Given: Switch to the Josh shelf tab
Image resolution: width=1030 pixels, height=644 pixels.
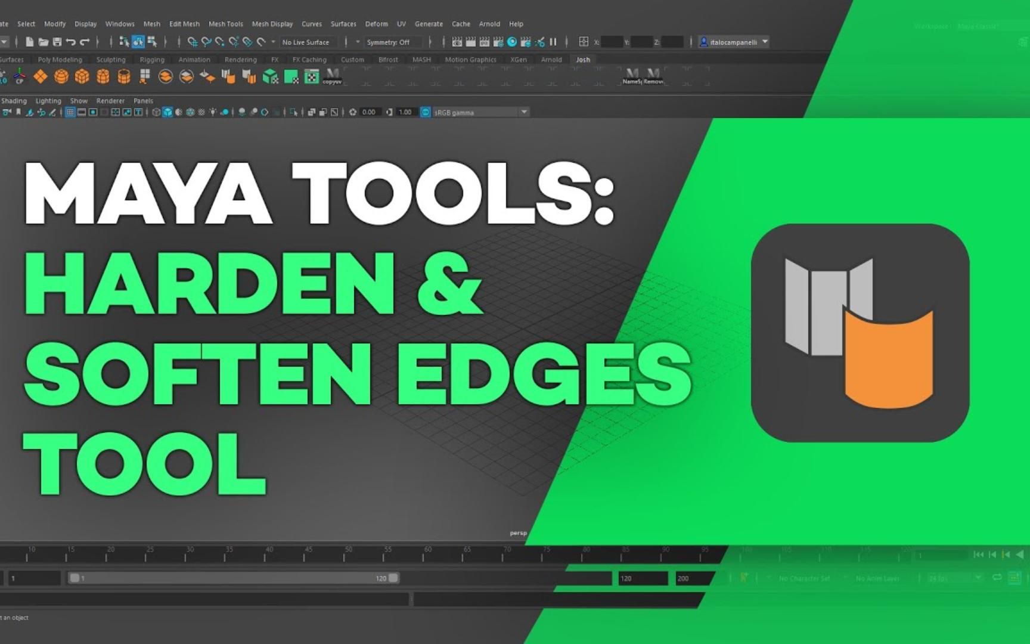Looking at the screenshot, I should pyautogui.click(x=583, y=60).
